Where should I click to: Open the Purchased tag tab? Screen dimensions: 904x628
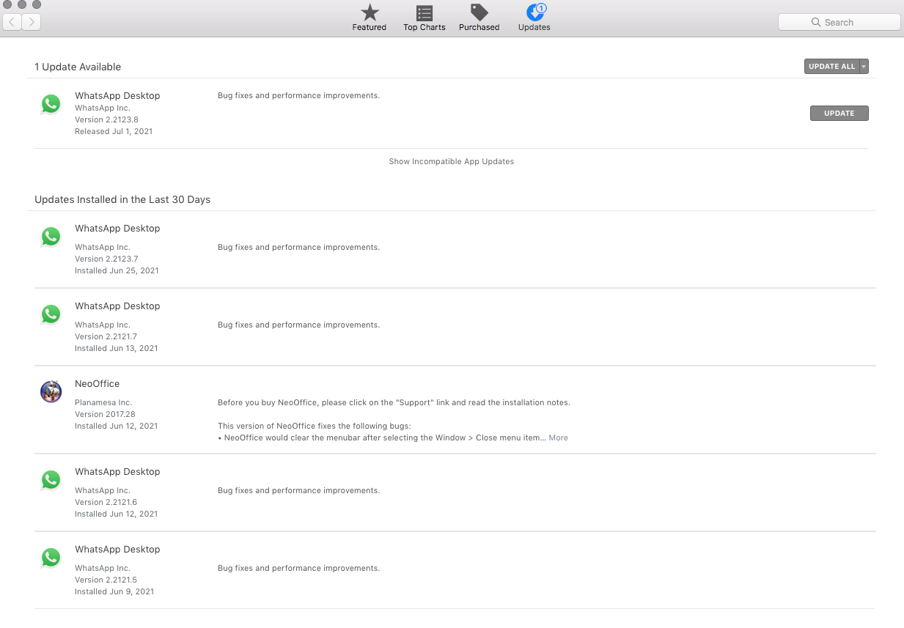[x=479, y=18]
